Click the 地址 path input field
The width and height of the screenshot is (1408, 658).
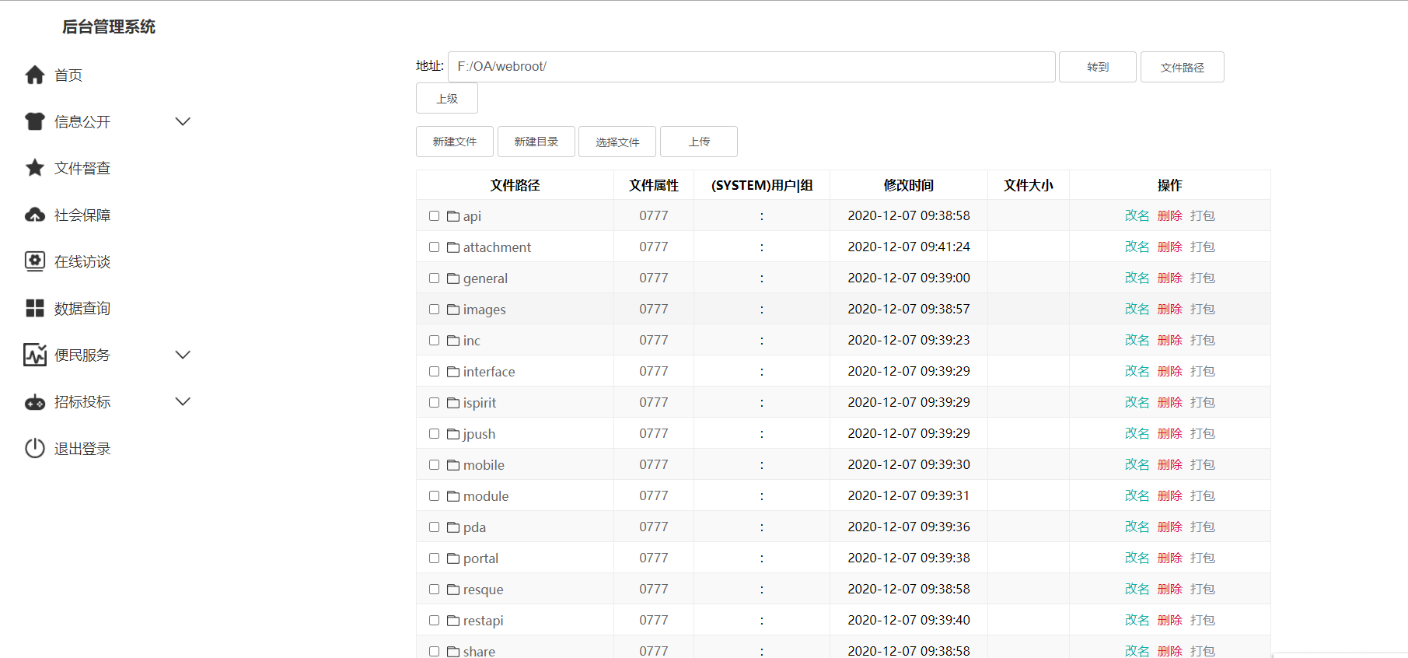point(751,67)
